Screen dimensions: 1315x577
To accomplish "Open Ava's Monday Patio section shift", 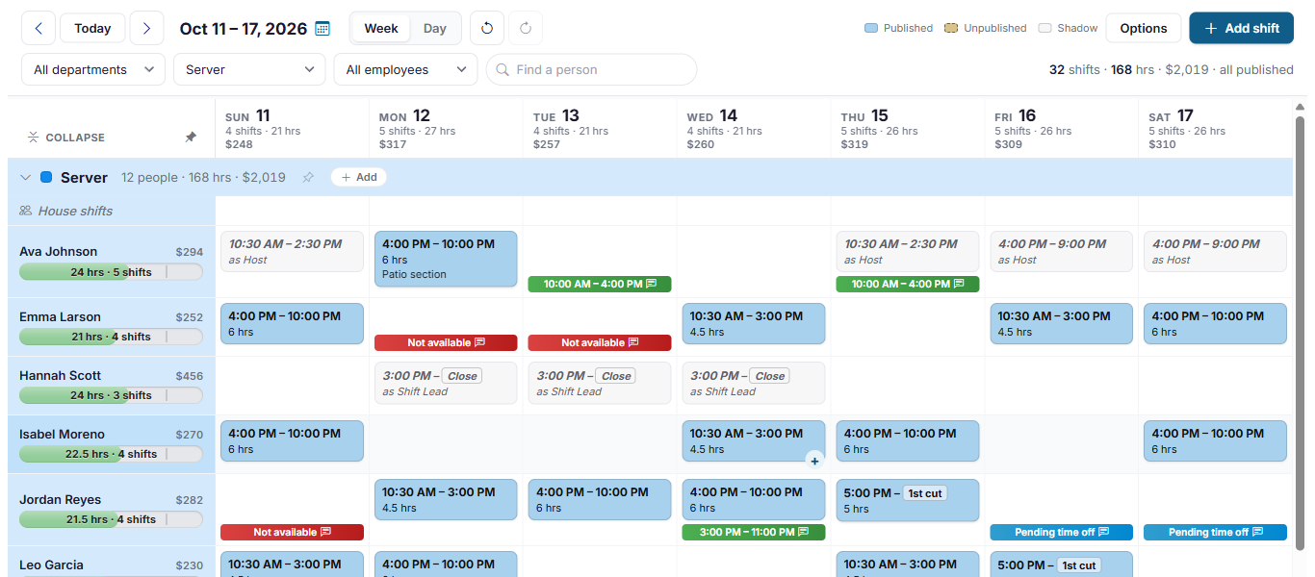I will 446,259.
